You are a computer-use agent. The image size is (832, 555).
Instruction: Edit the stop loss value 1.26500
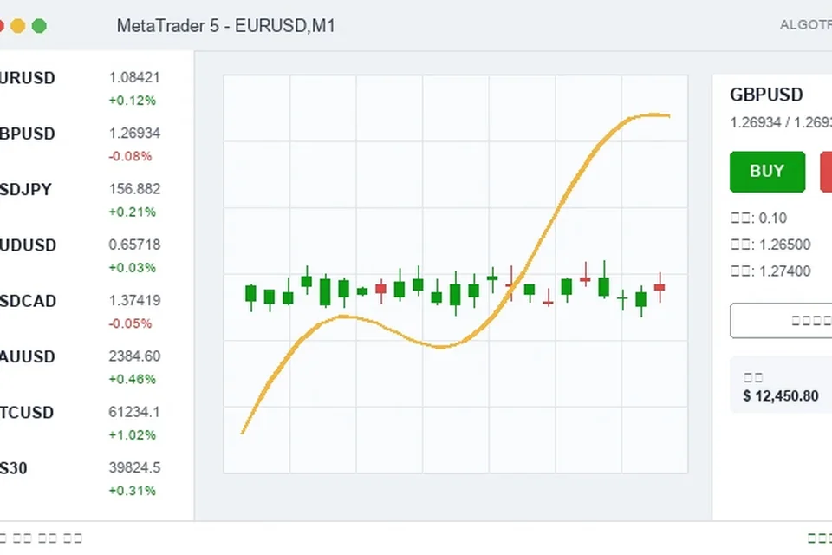tap(781, 245)
